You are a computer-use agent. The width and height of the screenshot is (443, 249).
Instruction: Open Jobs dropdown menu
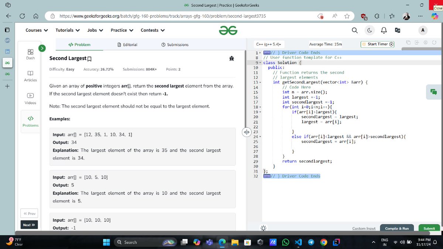pyautogui.click(x=95, y=30)
